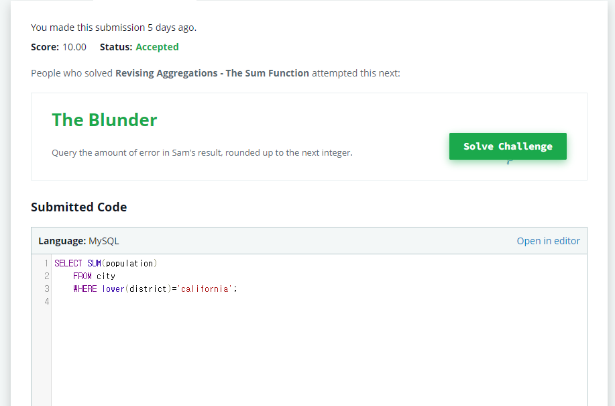Open The Blunder challenge title link

(x=105, y=120)
